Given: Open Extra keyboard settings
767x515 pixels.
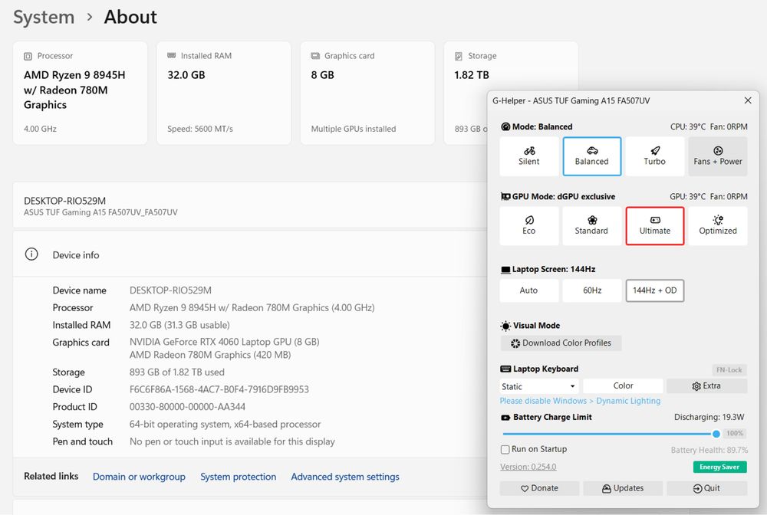Looking at the screenshot, I should [x=706, y=386].
